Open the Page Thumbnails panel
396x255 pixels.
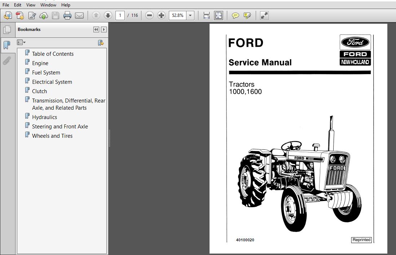(7, 30)
